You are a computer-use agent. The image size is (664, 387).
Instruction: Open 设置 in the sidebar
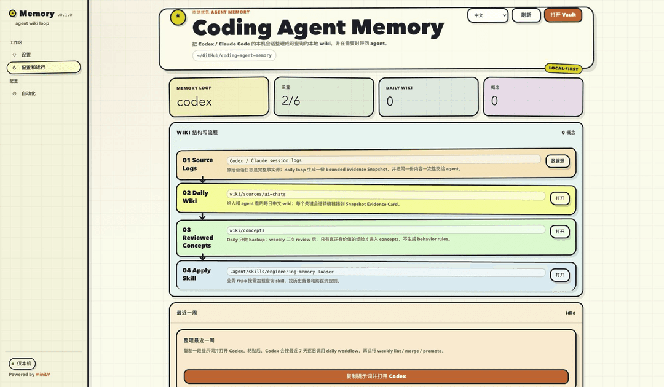[44, 55]
